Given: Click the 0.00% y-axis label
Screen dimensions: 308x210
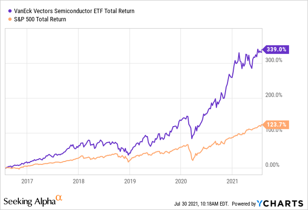Looking at the screenshot, I should tap(273, 165).
